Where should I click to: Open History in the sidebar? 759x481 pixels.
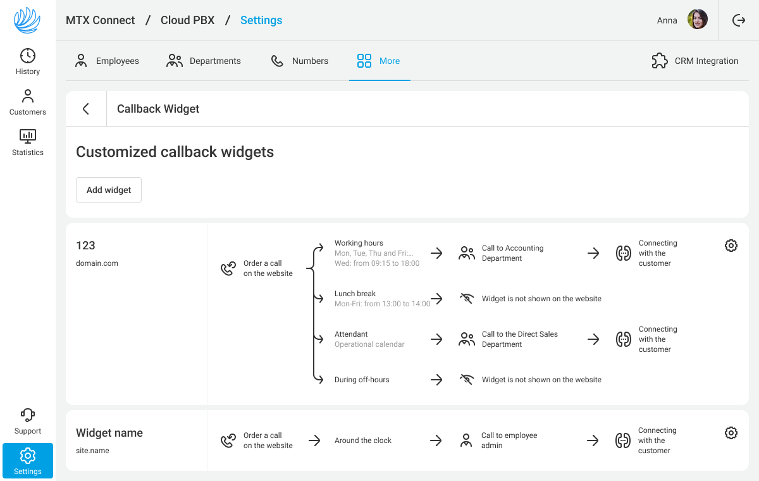tap(28, 61)
